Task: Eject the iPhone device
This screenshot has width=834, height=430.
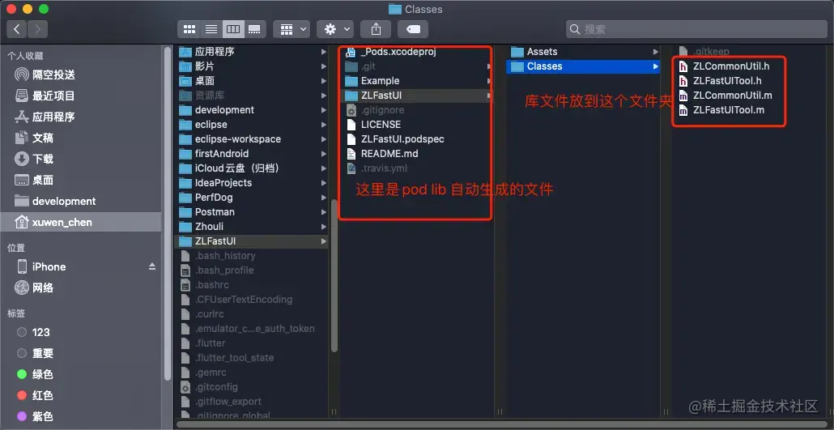Action: (152, 266)
